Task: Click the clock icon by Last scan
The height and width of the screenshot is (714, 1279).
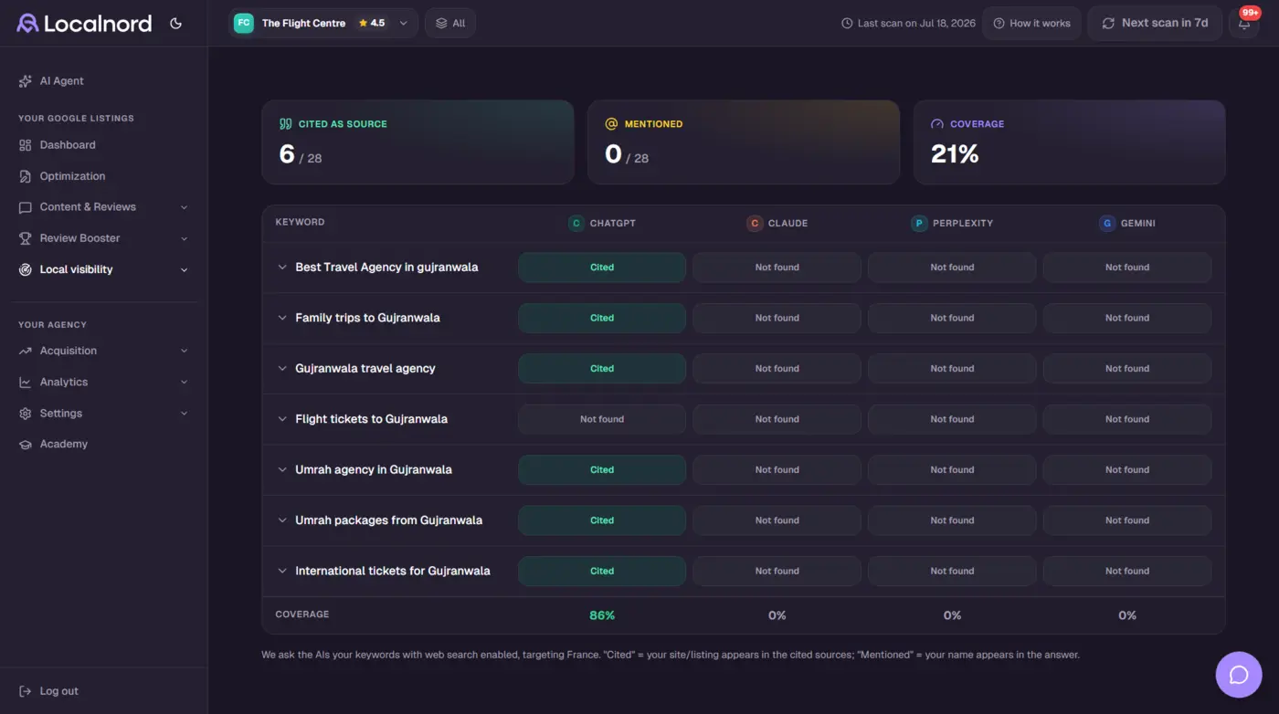Action: (x=847, y=24)
